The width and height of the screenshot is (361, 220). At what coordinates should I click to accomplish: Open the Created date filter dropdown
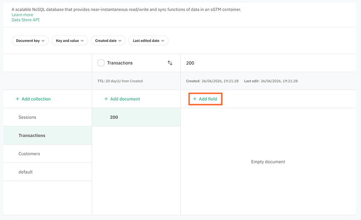coord(108,40)
